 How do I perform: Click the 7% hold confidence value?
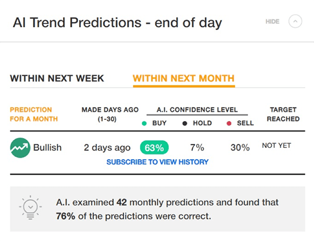click(x=197, y=148)
